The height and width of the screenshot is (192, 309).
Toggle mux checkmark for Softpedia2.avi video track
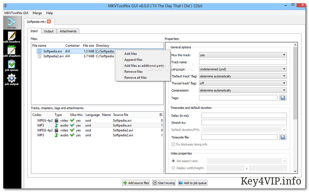click(x=72, y=130)
